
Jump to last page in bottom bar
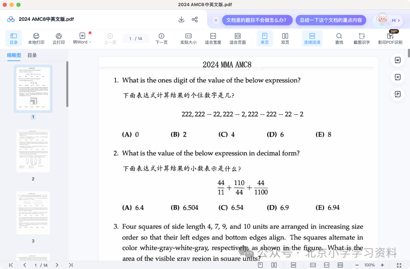(x=71, y=265)
